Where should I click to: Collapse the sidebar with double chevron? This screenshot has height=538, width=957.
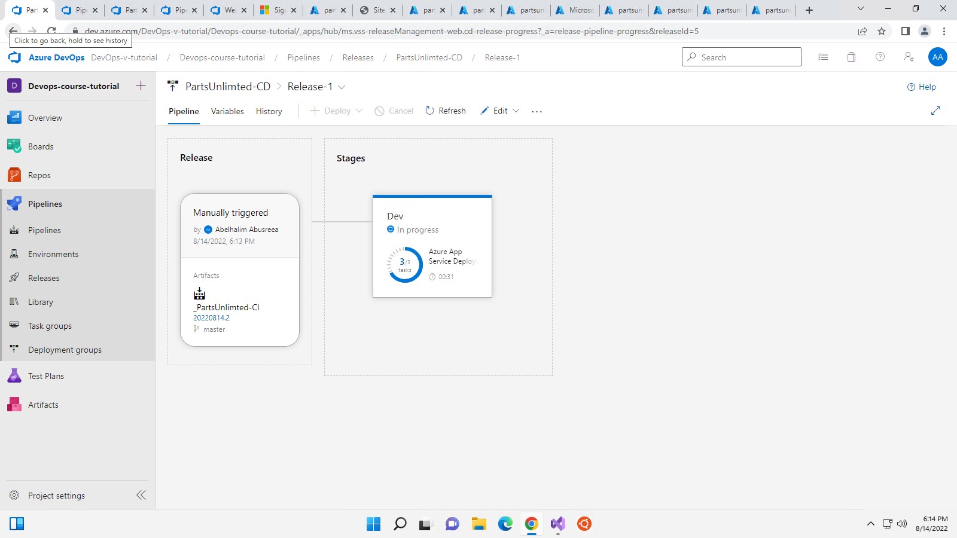141,495
